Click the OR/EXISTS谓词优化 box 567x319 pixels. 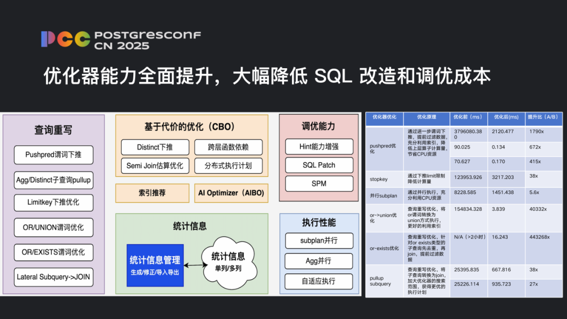[54, 252]
